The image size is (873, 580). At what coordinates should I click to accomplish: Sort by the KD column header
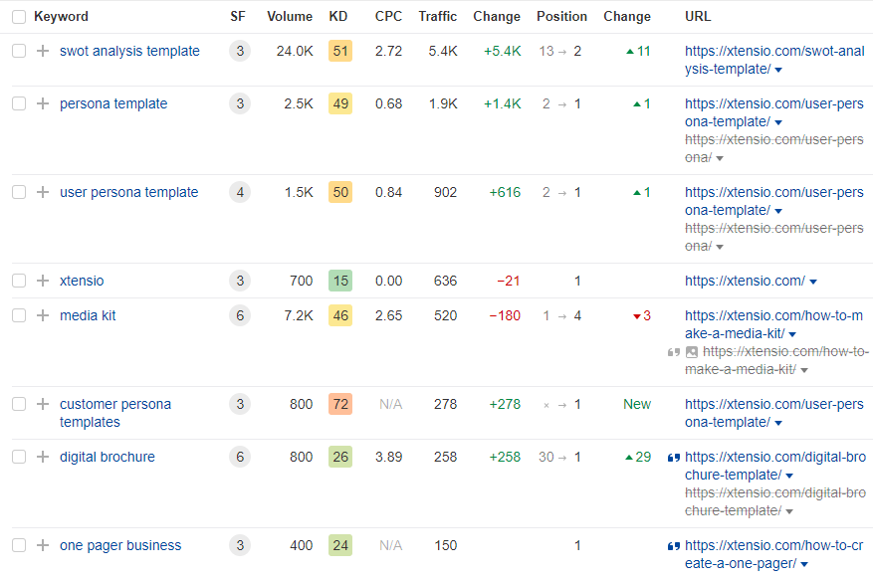[338, 17]
